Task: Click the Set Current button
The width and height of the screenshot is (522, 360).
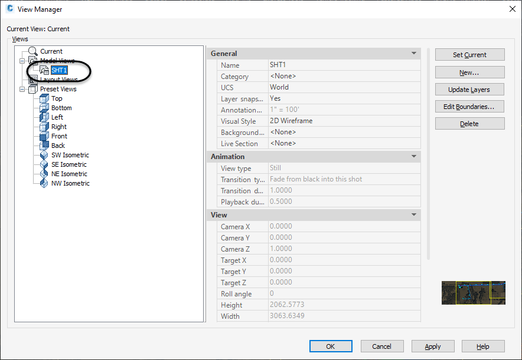Action: pos(469,54)
